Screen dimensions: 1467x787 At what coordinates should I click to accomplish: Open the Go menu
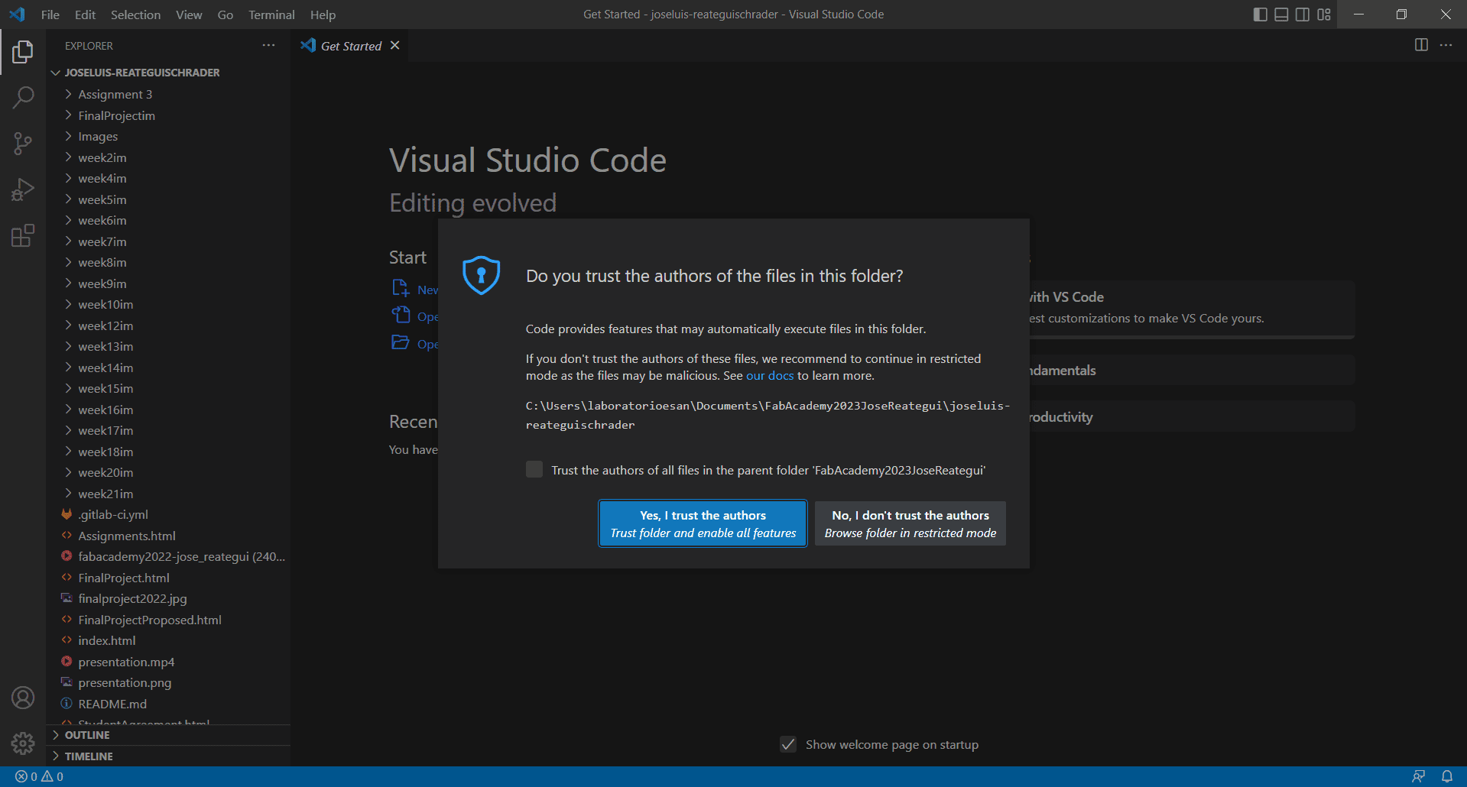[226, 15]
